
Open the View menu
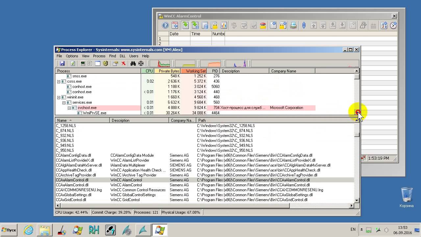(x=86, y=56)
